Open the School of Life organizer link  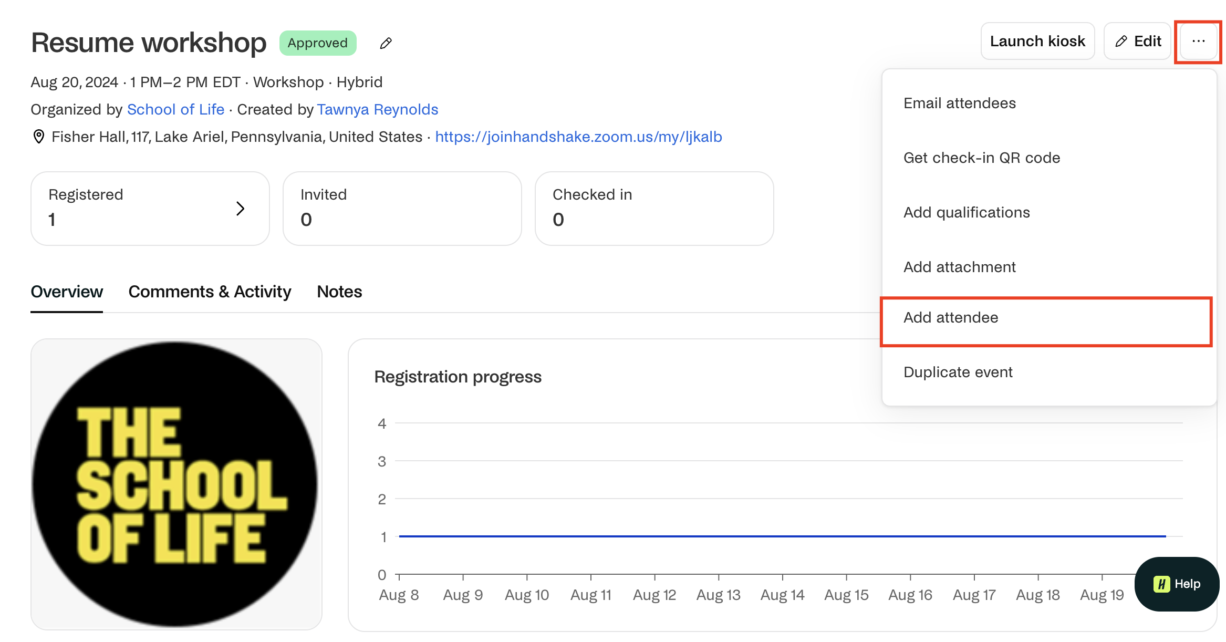tap(175, 109)
